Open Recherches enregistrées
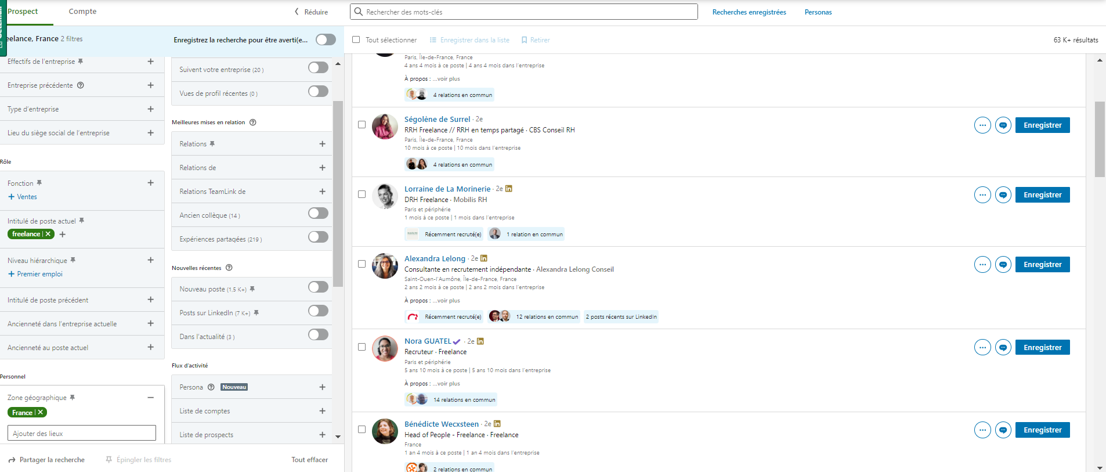The width and height of the screenshot is (1106, 472). (x=749, y=12)
